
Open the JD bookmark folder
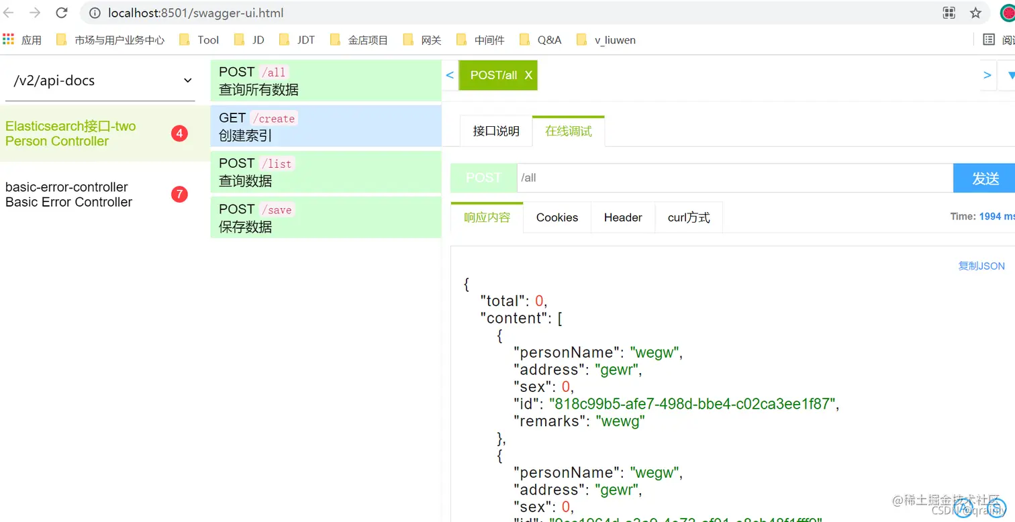[250, 40]
